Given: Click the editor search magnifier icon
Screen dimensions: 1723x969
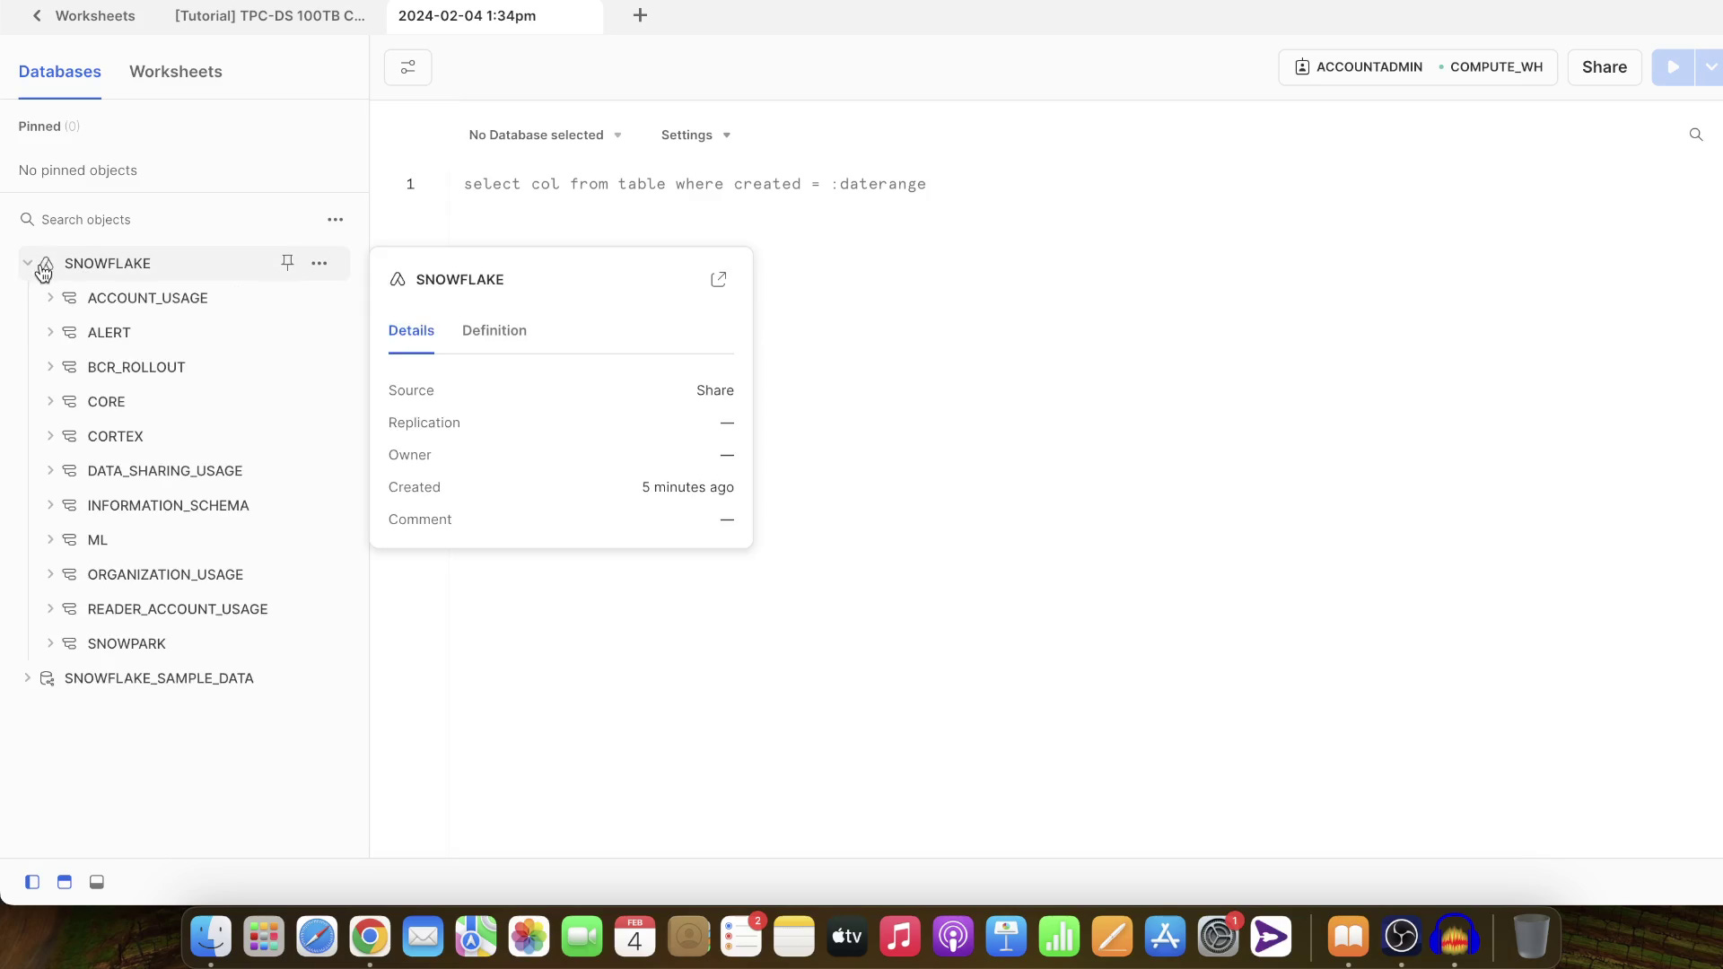Looking at the screenshot, I should pyautogui.click(x=1695, y=135).
